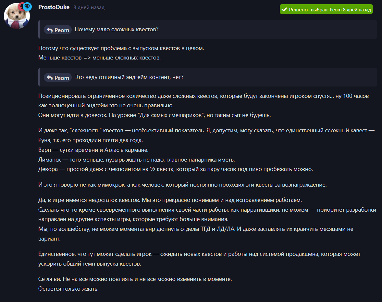Open ProstoDuke's puppy avatar picture
382x302 pixels.
pos(17,16)
